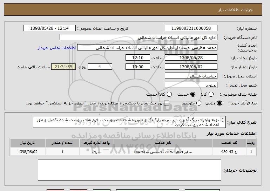Click unit cell سری
270x191 pixels.
coord(96,152)
